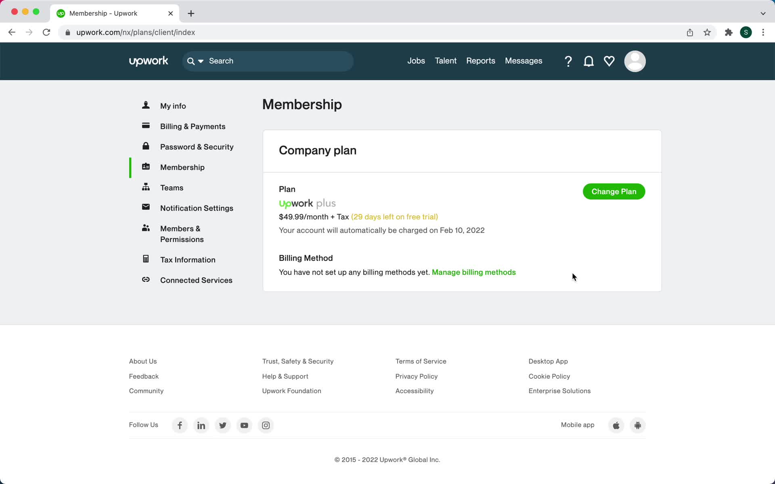The width and height of the screenshot is (775, 484).
Task: Open the Reports menu
Action: pyautogui.click(x=480, y=61)
